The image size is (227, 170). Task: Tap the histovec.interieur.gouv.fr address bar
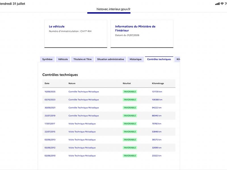[113, 9]
